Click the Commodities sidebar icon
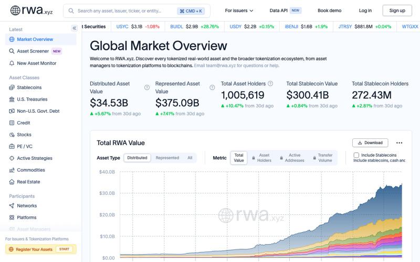The height and width of the screenshot is (262, 420). click(x=12, y=170)
